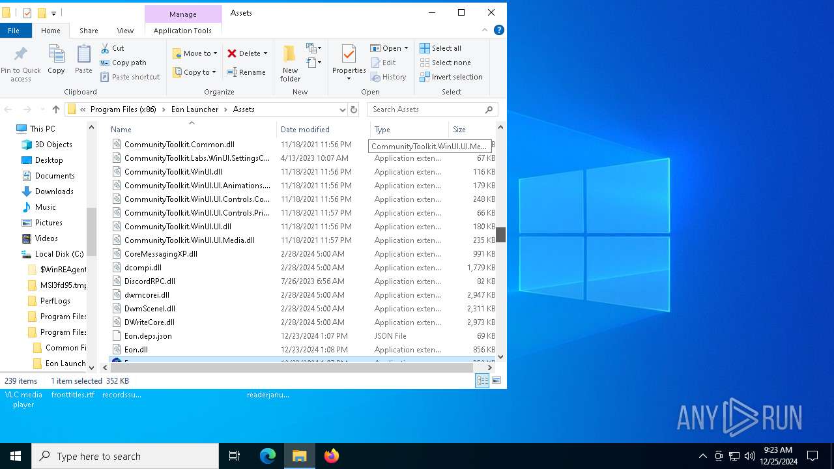Viewport: 834px width, 469px height.
Task: Click the file list horizontal scrollbar
Action: [x=293, y=367]
